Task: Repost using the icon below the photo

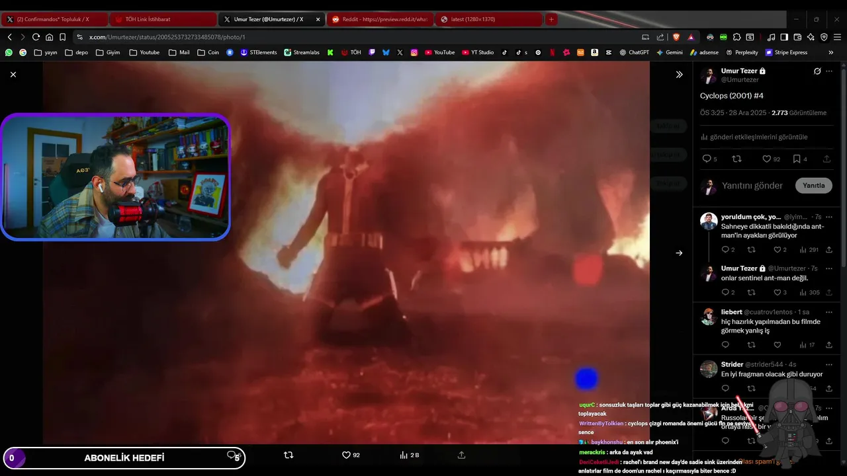Action: point(289,455)
